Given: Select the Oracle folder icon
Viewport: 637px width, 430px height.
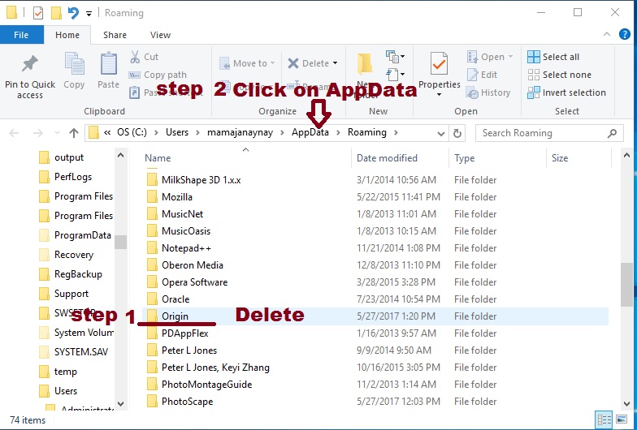Looking at the screenshot, I should pos(152,299).
